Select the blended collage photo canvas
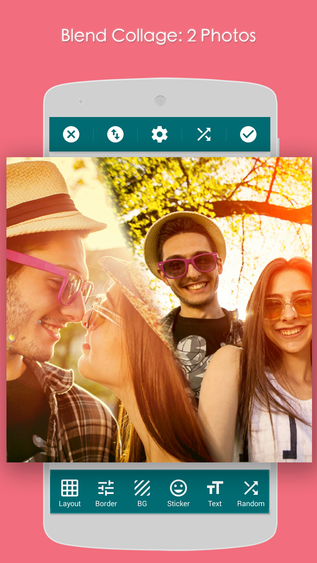The image size is (317, 563). click(x=159, y=310)
